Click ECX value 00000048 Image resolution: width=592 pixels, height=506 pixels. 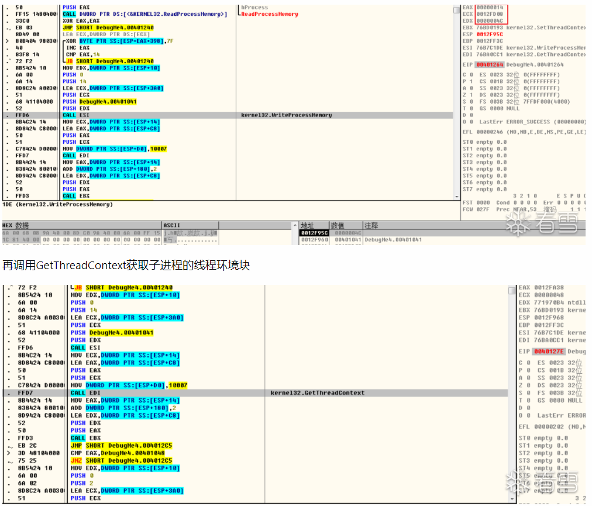549,295
